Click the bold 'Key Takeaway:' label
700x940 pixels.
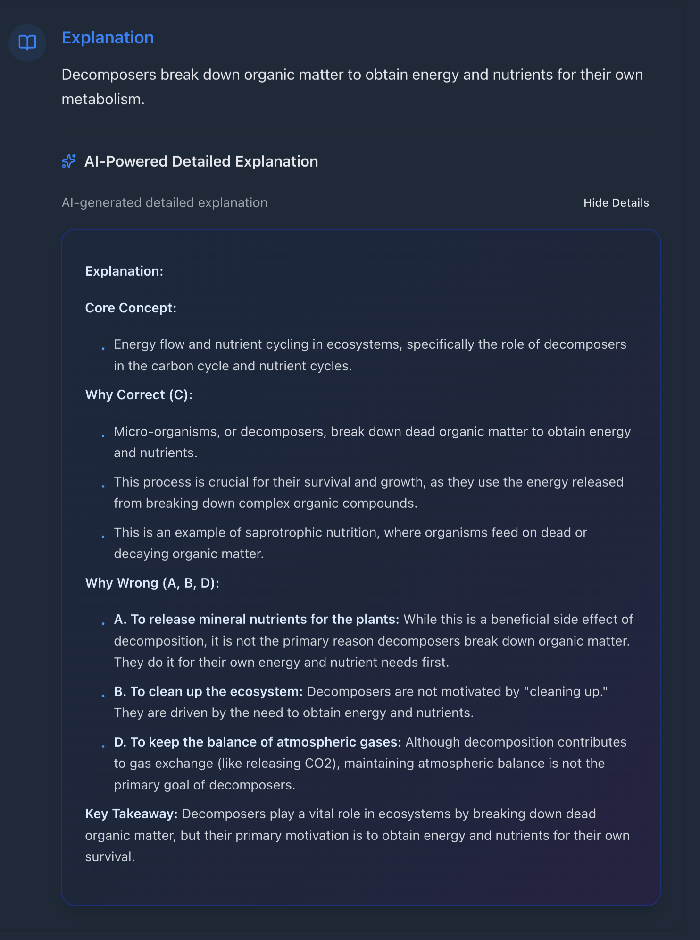131,814
